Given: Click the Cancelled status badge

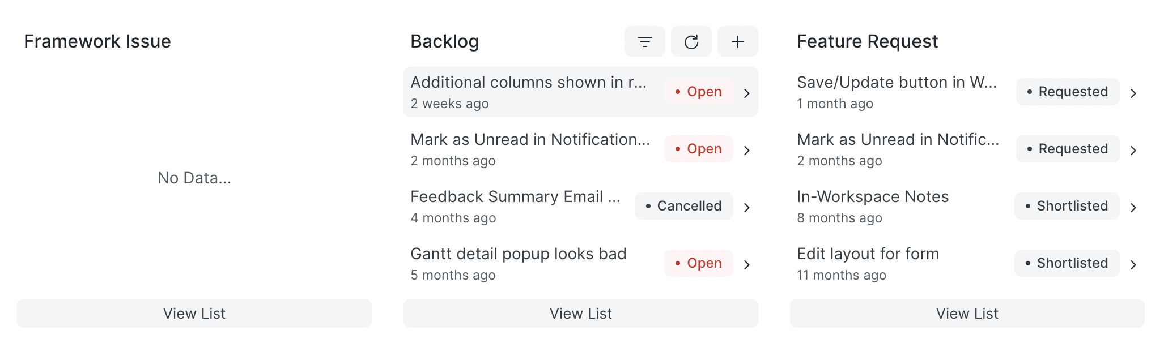Looking at the screenshot, I should coord(683,206).
